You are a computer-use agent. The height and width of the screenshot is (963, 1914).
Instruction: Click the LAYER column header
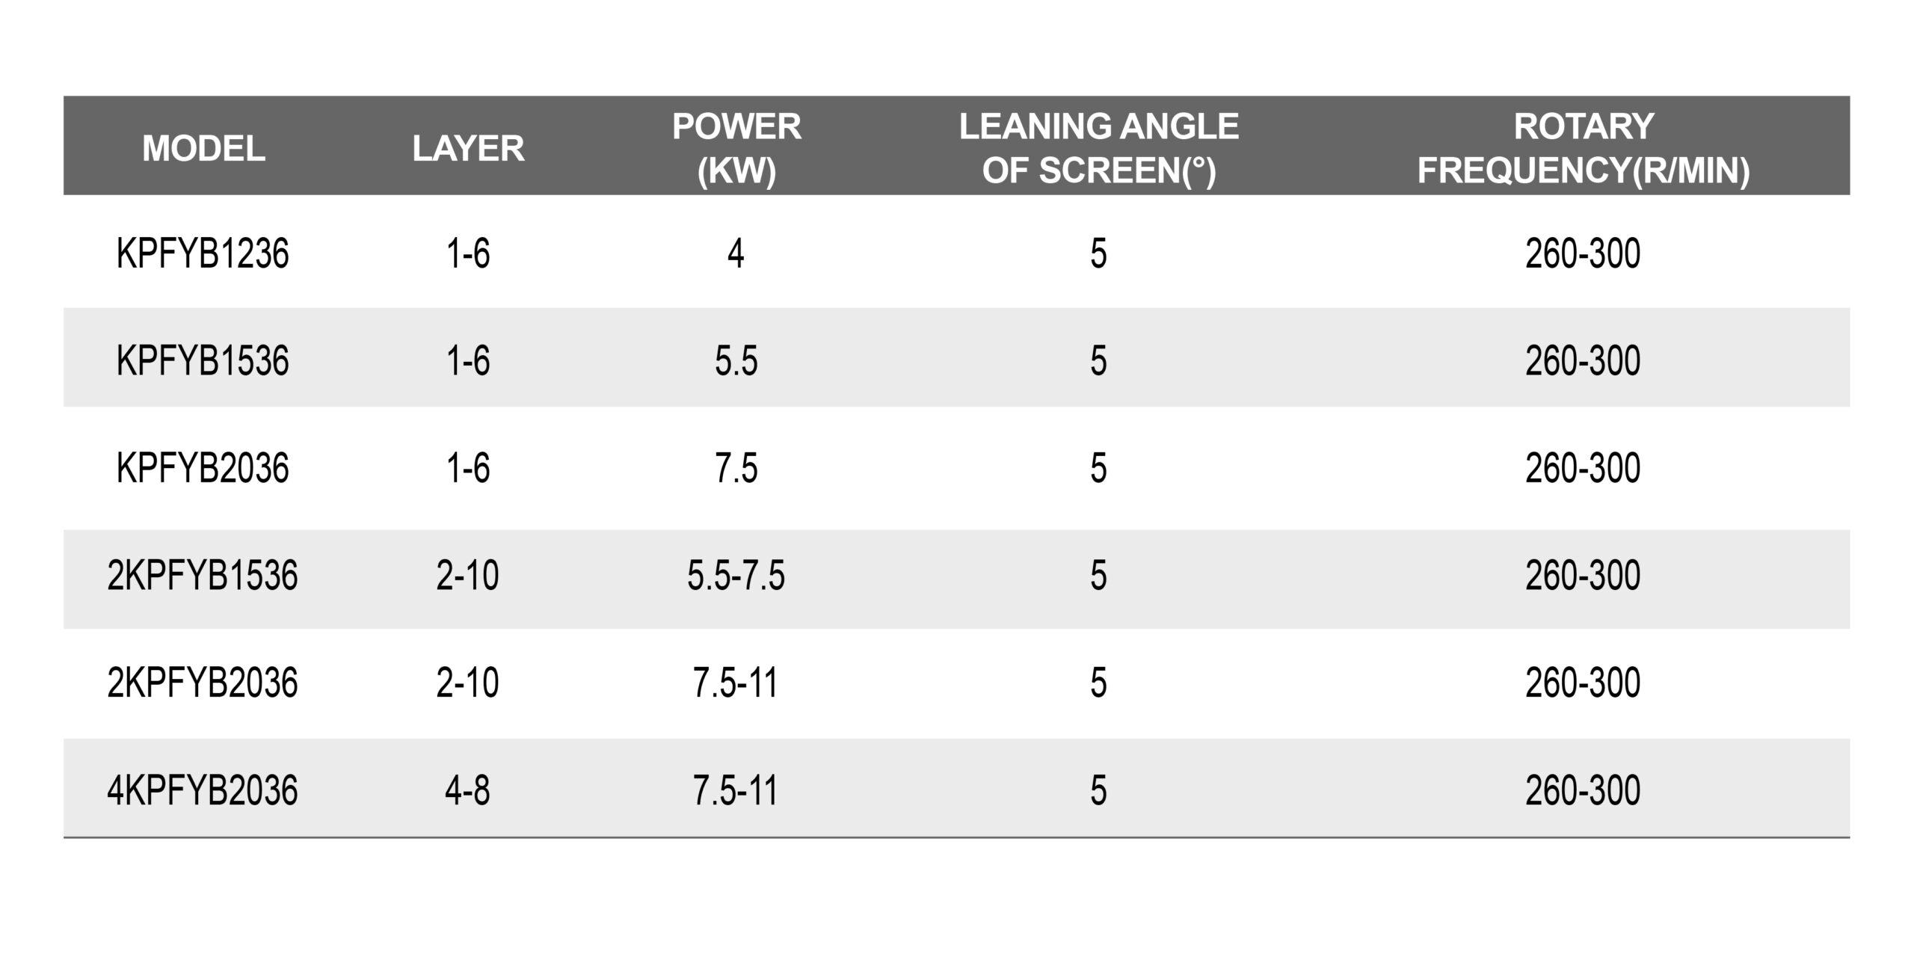coord(468,148)
